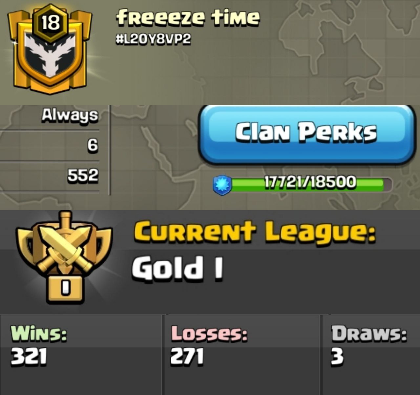Viewport: 420px width, 395px height.
Task: Click the Losses label text
Action: (x=209, y=334)
